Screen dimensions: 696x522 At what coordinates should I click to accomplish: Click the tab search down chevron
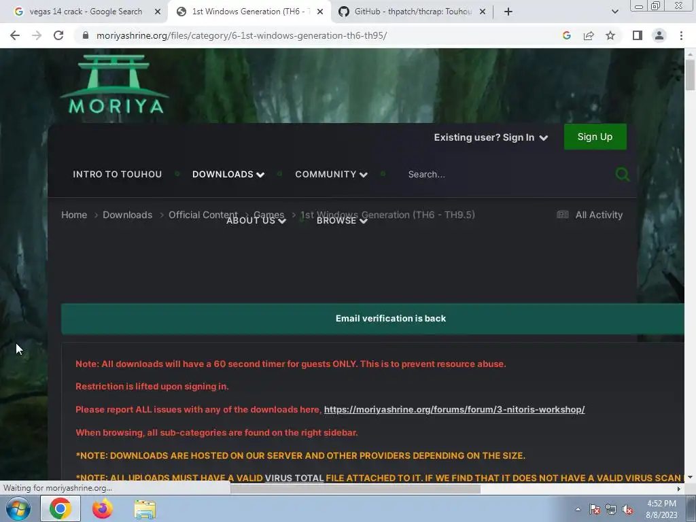point(614,12)
